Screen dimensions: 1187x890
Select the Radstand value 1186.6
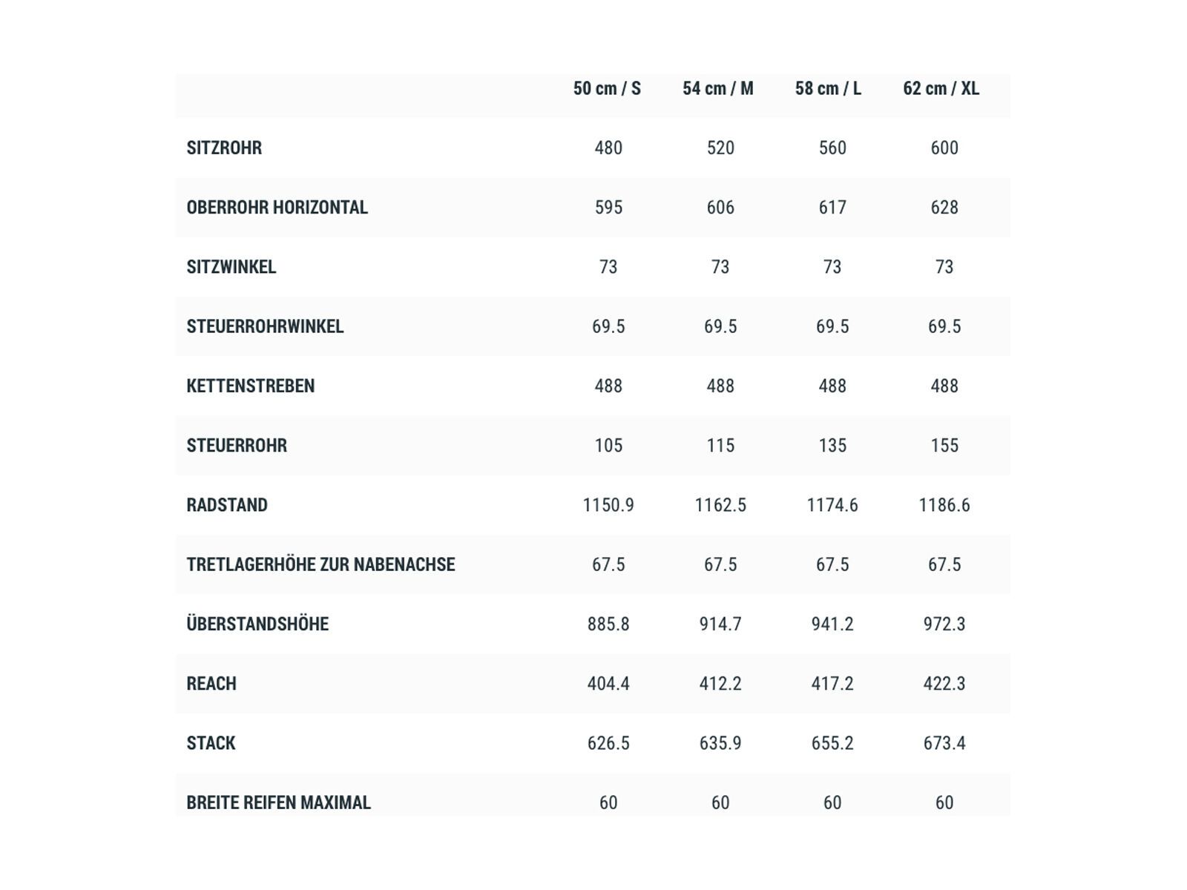tap(944, 505)
